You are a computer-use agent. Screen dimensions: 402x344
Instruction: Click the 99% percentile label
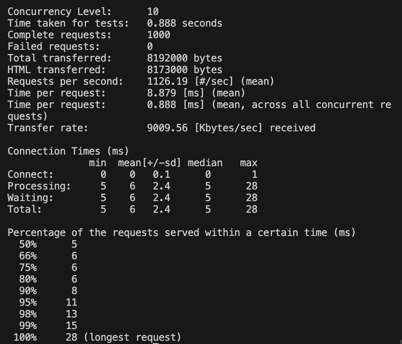(28, 326)
